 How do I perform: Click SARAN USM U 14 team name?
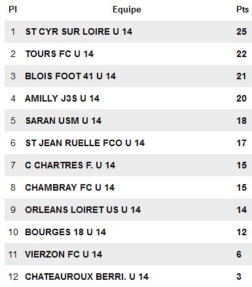pos(63,121)
